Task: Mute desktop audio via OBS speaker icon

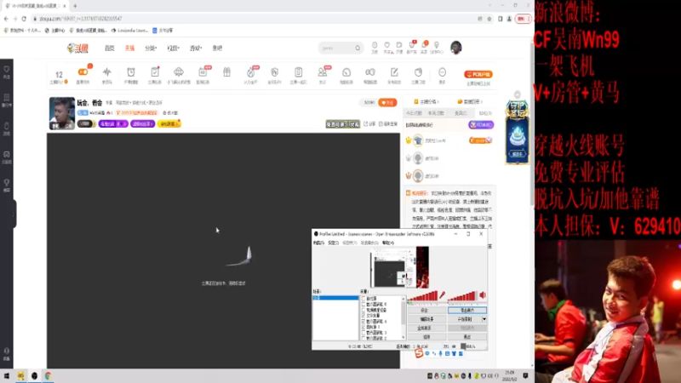Action: click(x=483, y=295)
